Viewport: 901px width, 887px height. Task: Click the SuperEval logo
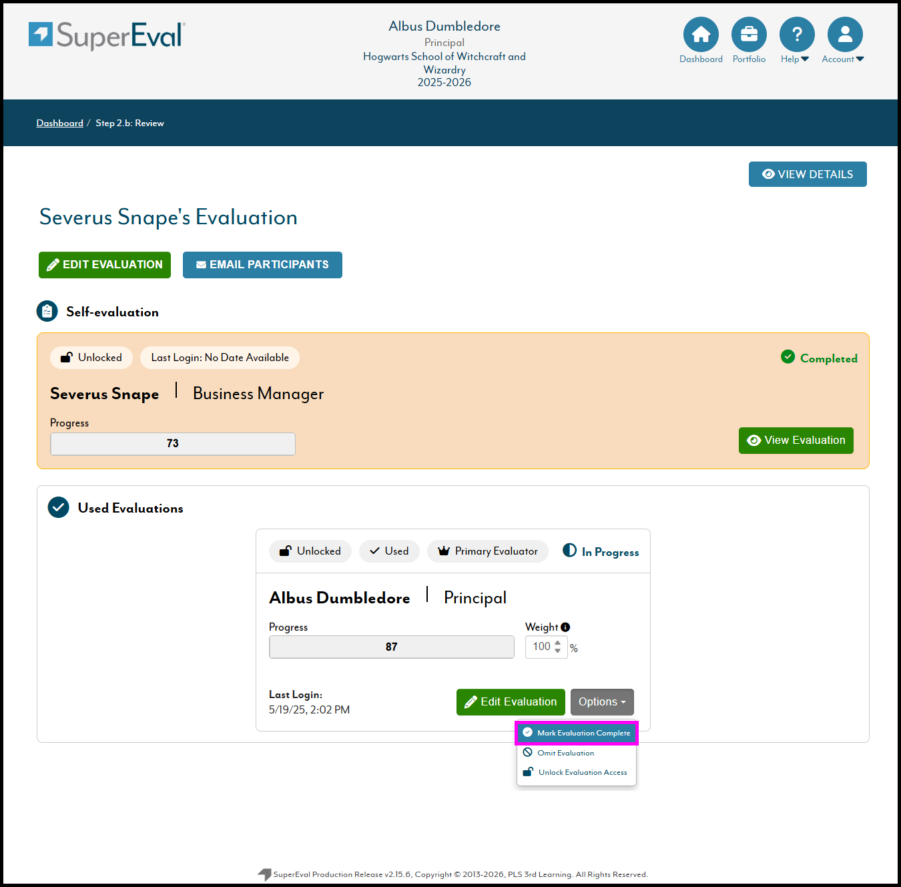pyautogui.click(x=107, y=35)
